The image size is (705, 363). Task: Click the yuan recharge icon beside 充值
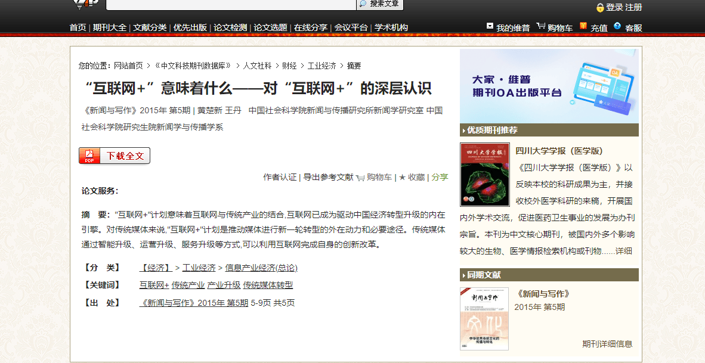click(583, 26)
